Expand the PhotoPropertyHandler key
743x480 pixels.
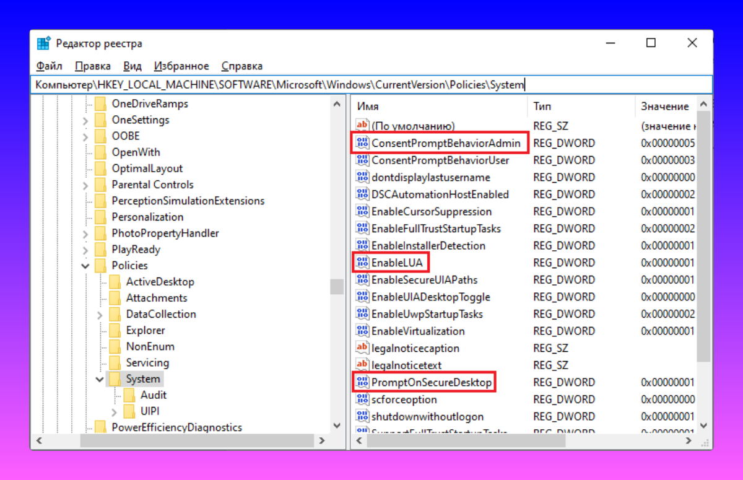point(85,233)
